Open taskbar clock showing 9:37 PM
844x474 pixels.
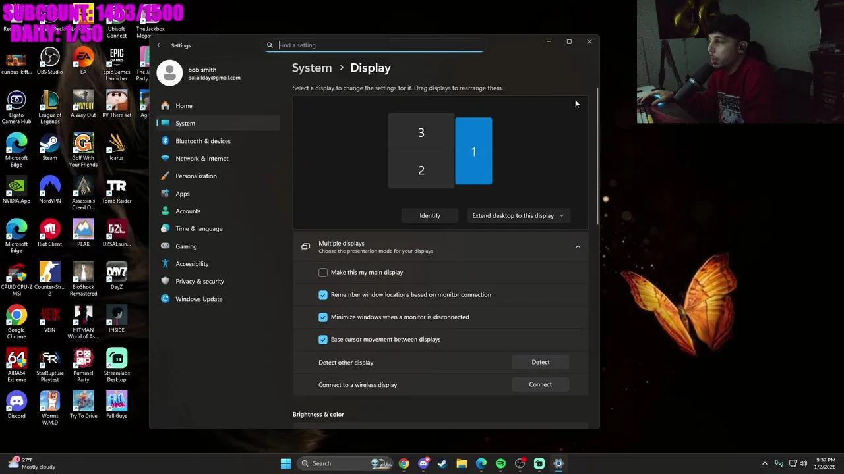[x=826, y=463]
